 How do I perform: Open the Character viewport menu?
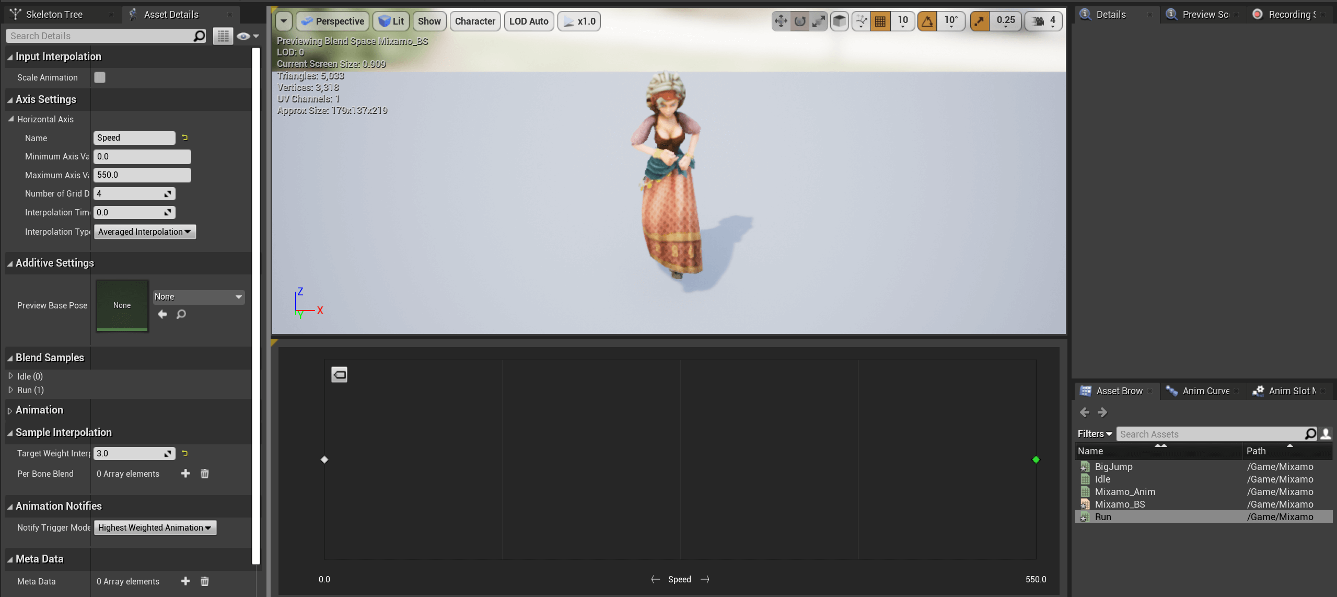coord(475,21)
